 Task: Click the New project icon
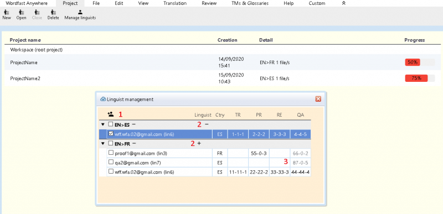[7, 13]
